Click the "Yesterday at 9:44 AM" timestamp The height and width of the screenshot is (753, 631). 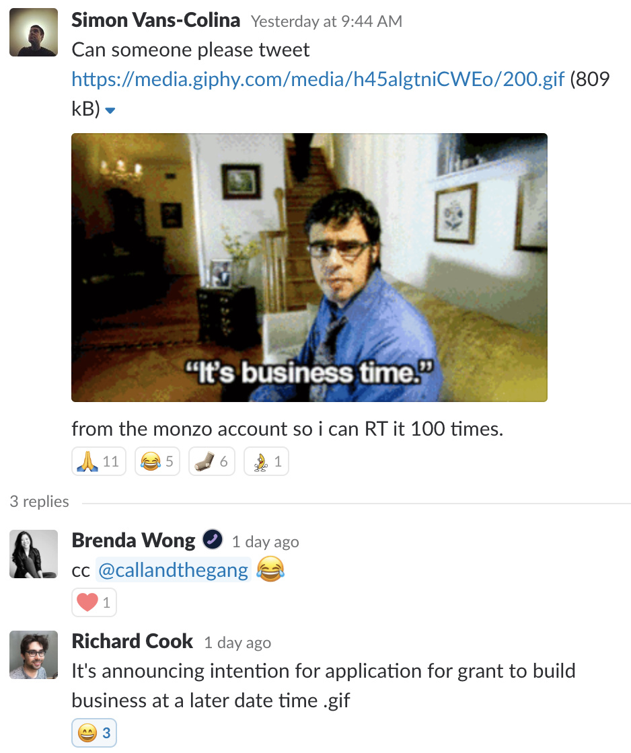click(326, 22)
